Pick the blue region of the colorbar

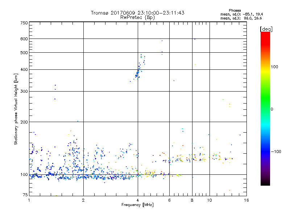[x=265, y=149]
